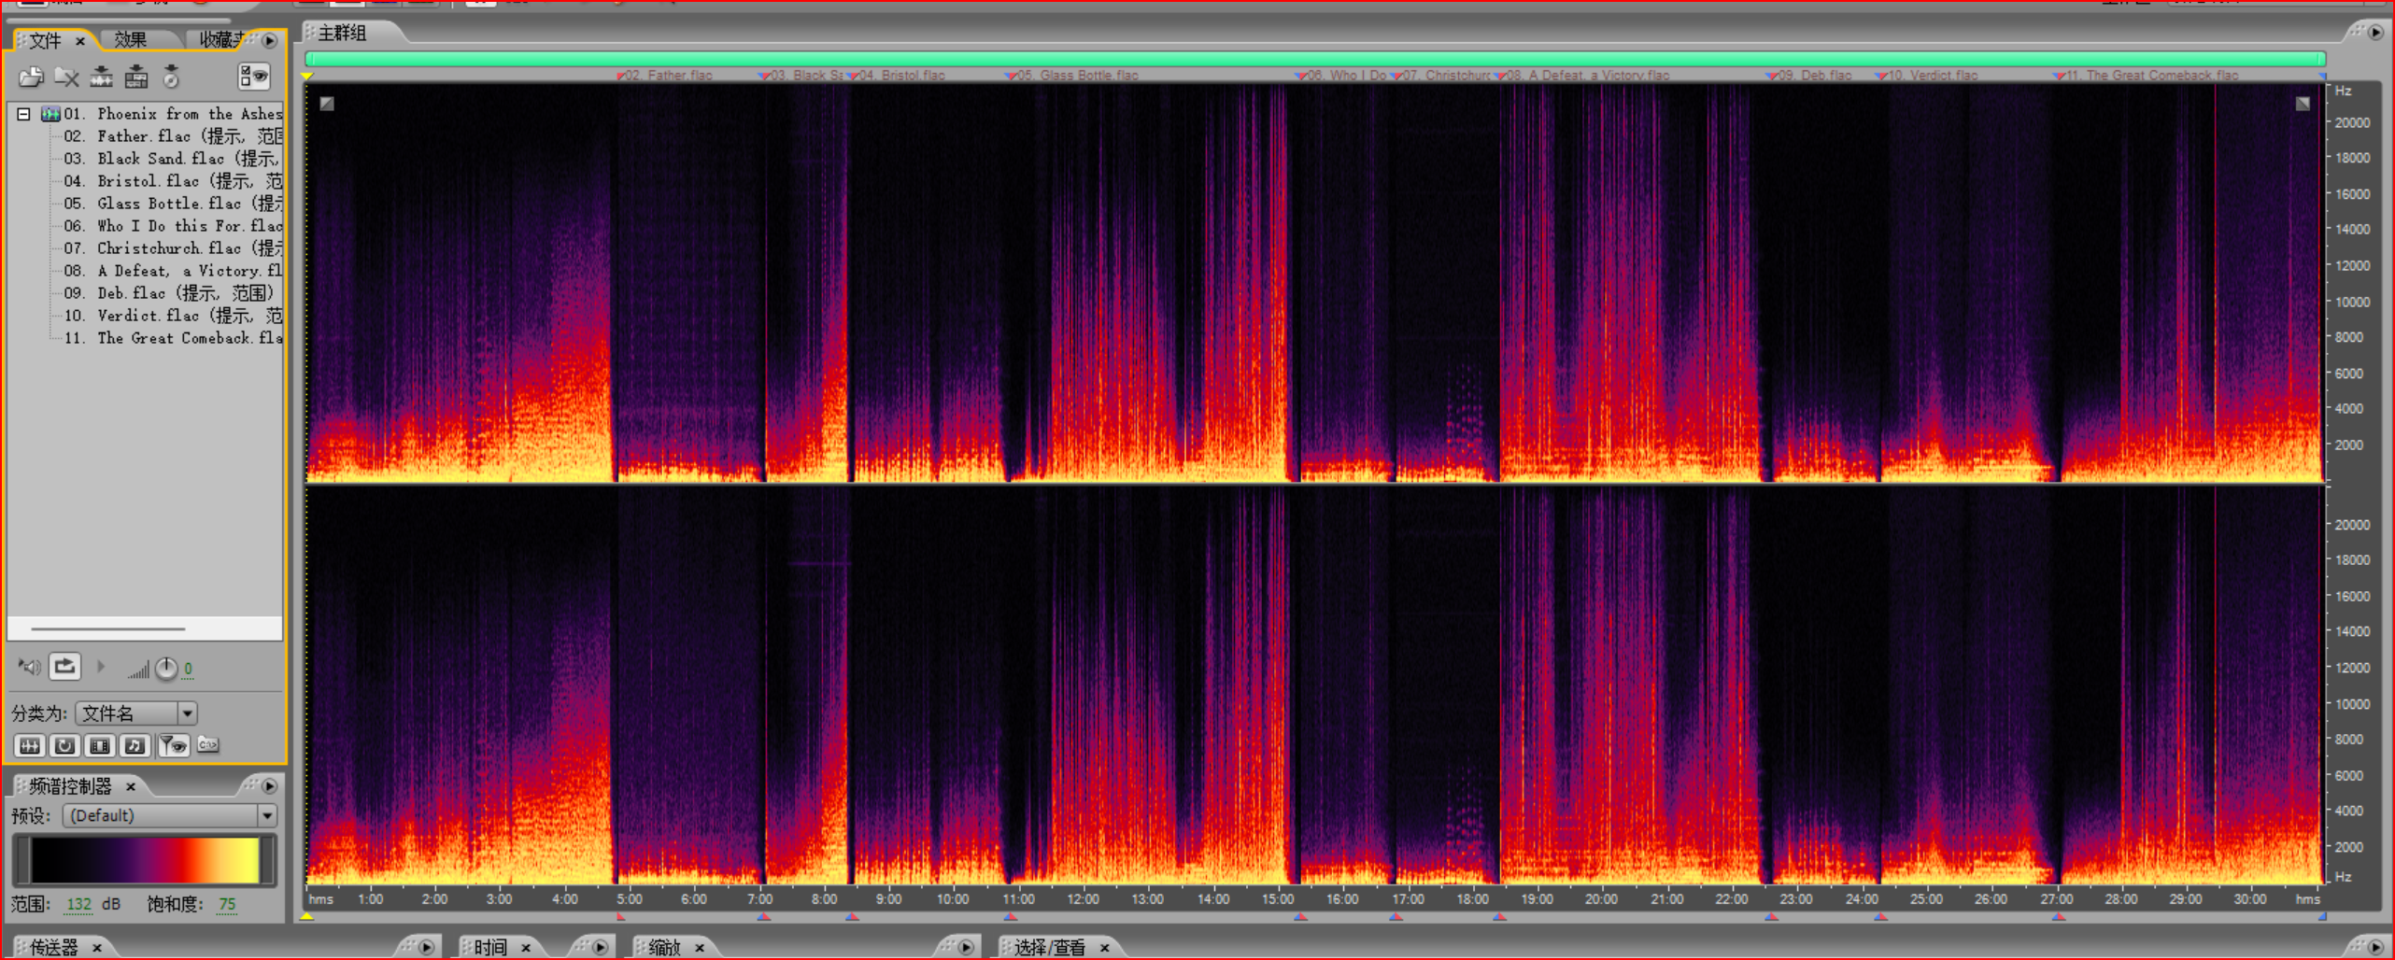Select the 主群组 main panel tab
Image resolution: width=2395 pixels, height=960 pixels.
click(x=342, y=34)
